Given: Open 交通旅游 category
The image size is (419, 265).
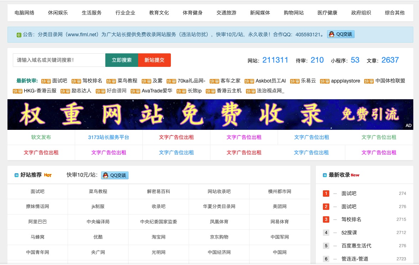Looking at the screenshot, I should pos(226,12).
